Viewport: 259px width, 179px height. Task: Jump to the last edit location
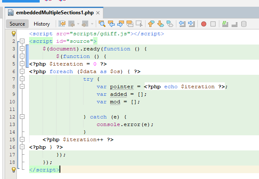[x=62, y=24]
